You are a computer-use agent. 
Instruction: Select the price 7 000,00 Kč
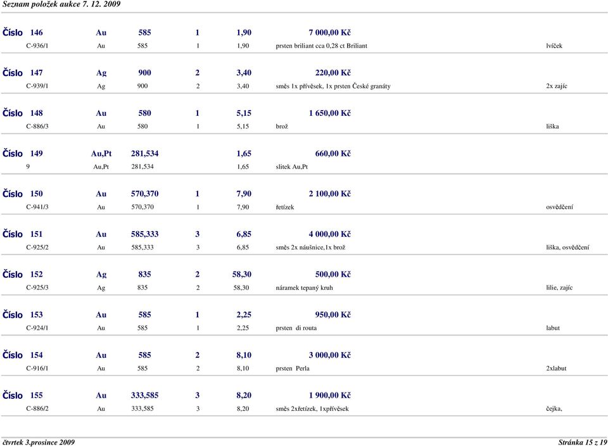[329, 32]
